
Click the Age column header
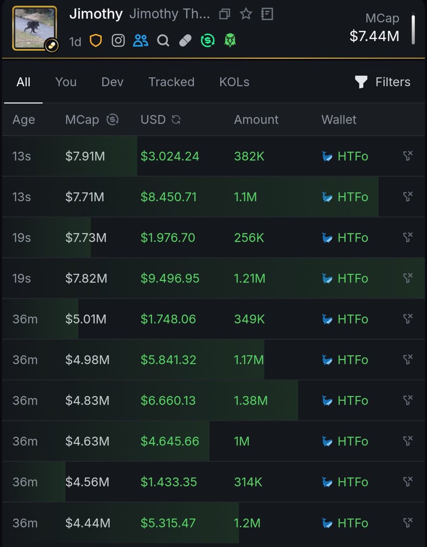[x=24, y=120]
